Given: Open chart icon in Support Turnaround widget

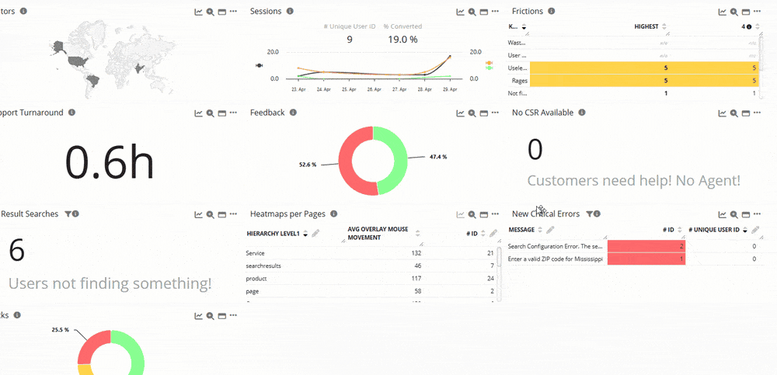Looking at the screenshot, I should (198, 113).
